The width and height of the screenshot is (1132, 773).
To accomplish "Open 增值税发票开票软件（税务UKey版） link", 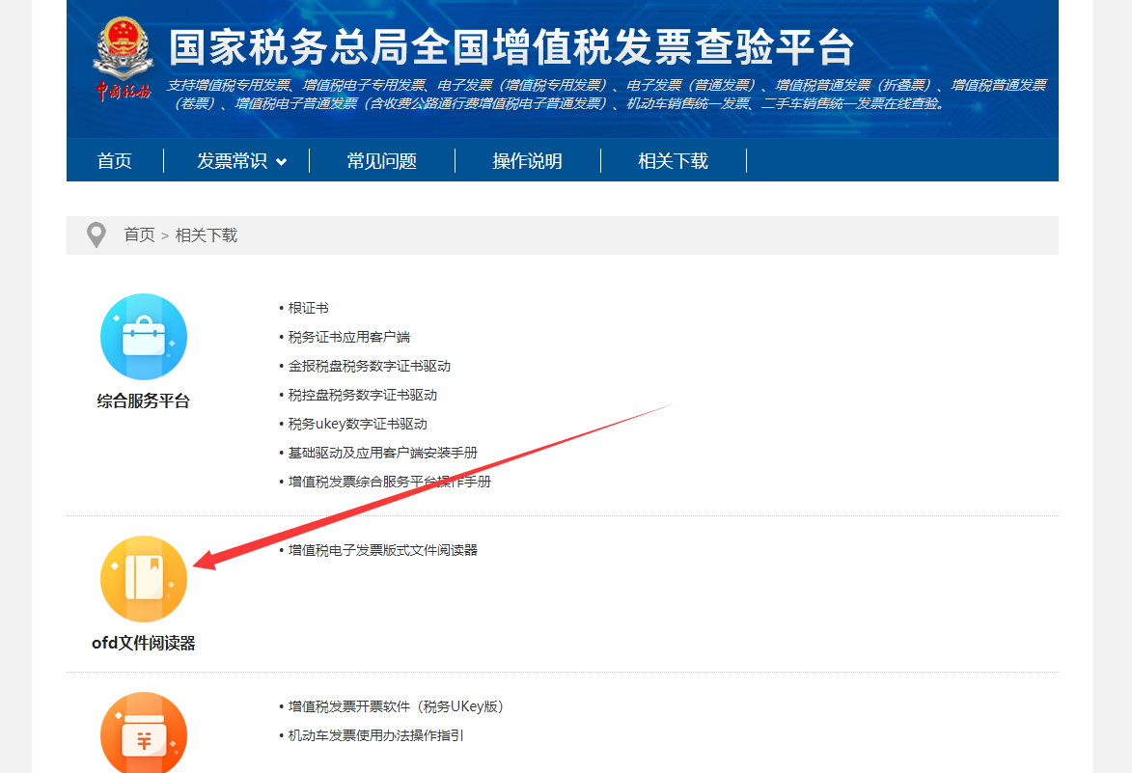I will pos(396,706).
